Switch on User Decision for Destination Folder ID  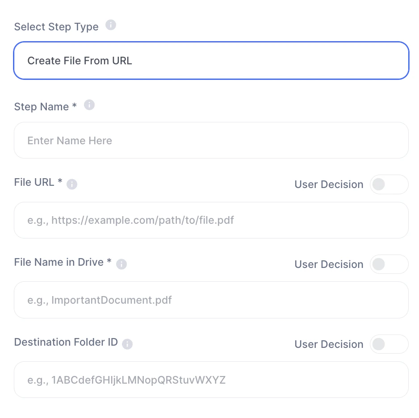click(x=389, y=344)
